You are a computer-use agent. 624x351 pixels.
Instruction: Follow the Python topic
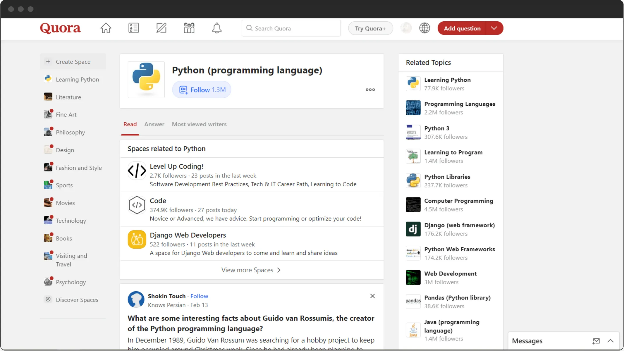point(201,90)
